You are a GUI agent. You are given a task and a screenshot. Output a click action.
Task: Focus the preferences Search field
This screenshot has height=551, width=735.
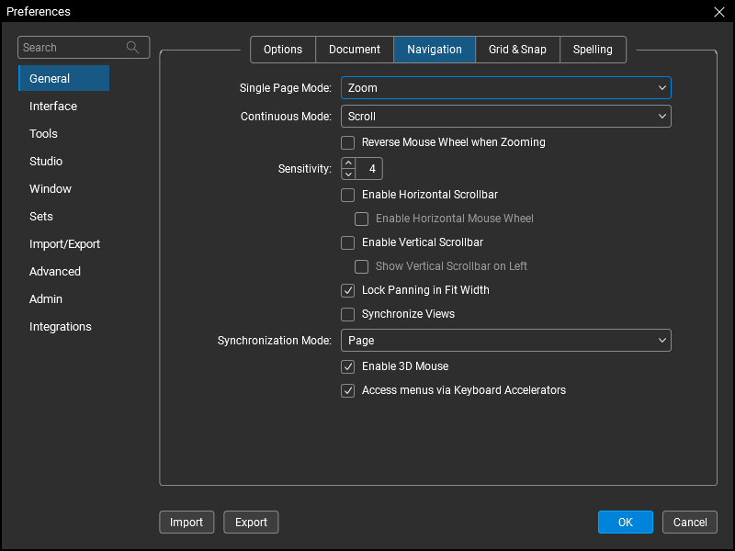coord(84,48)
